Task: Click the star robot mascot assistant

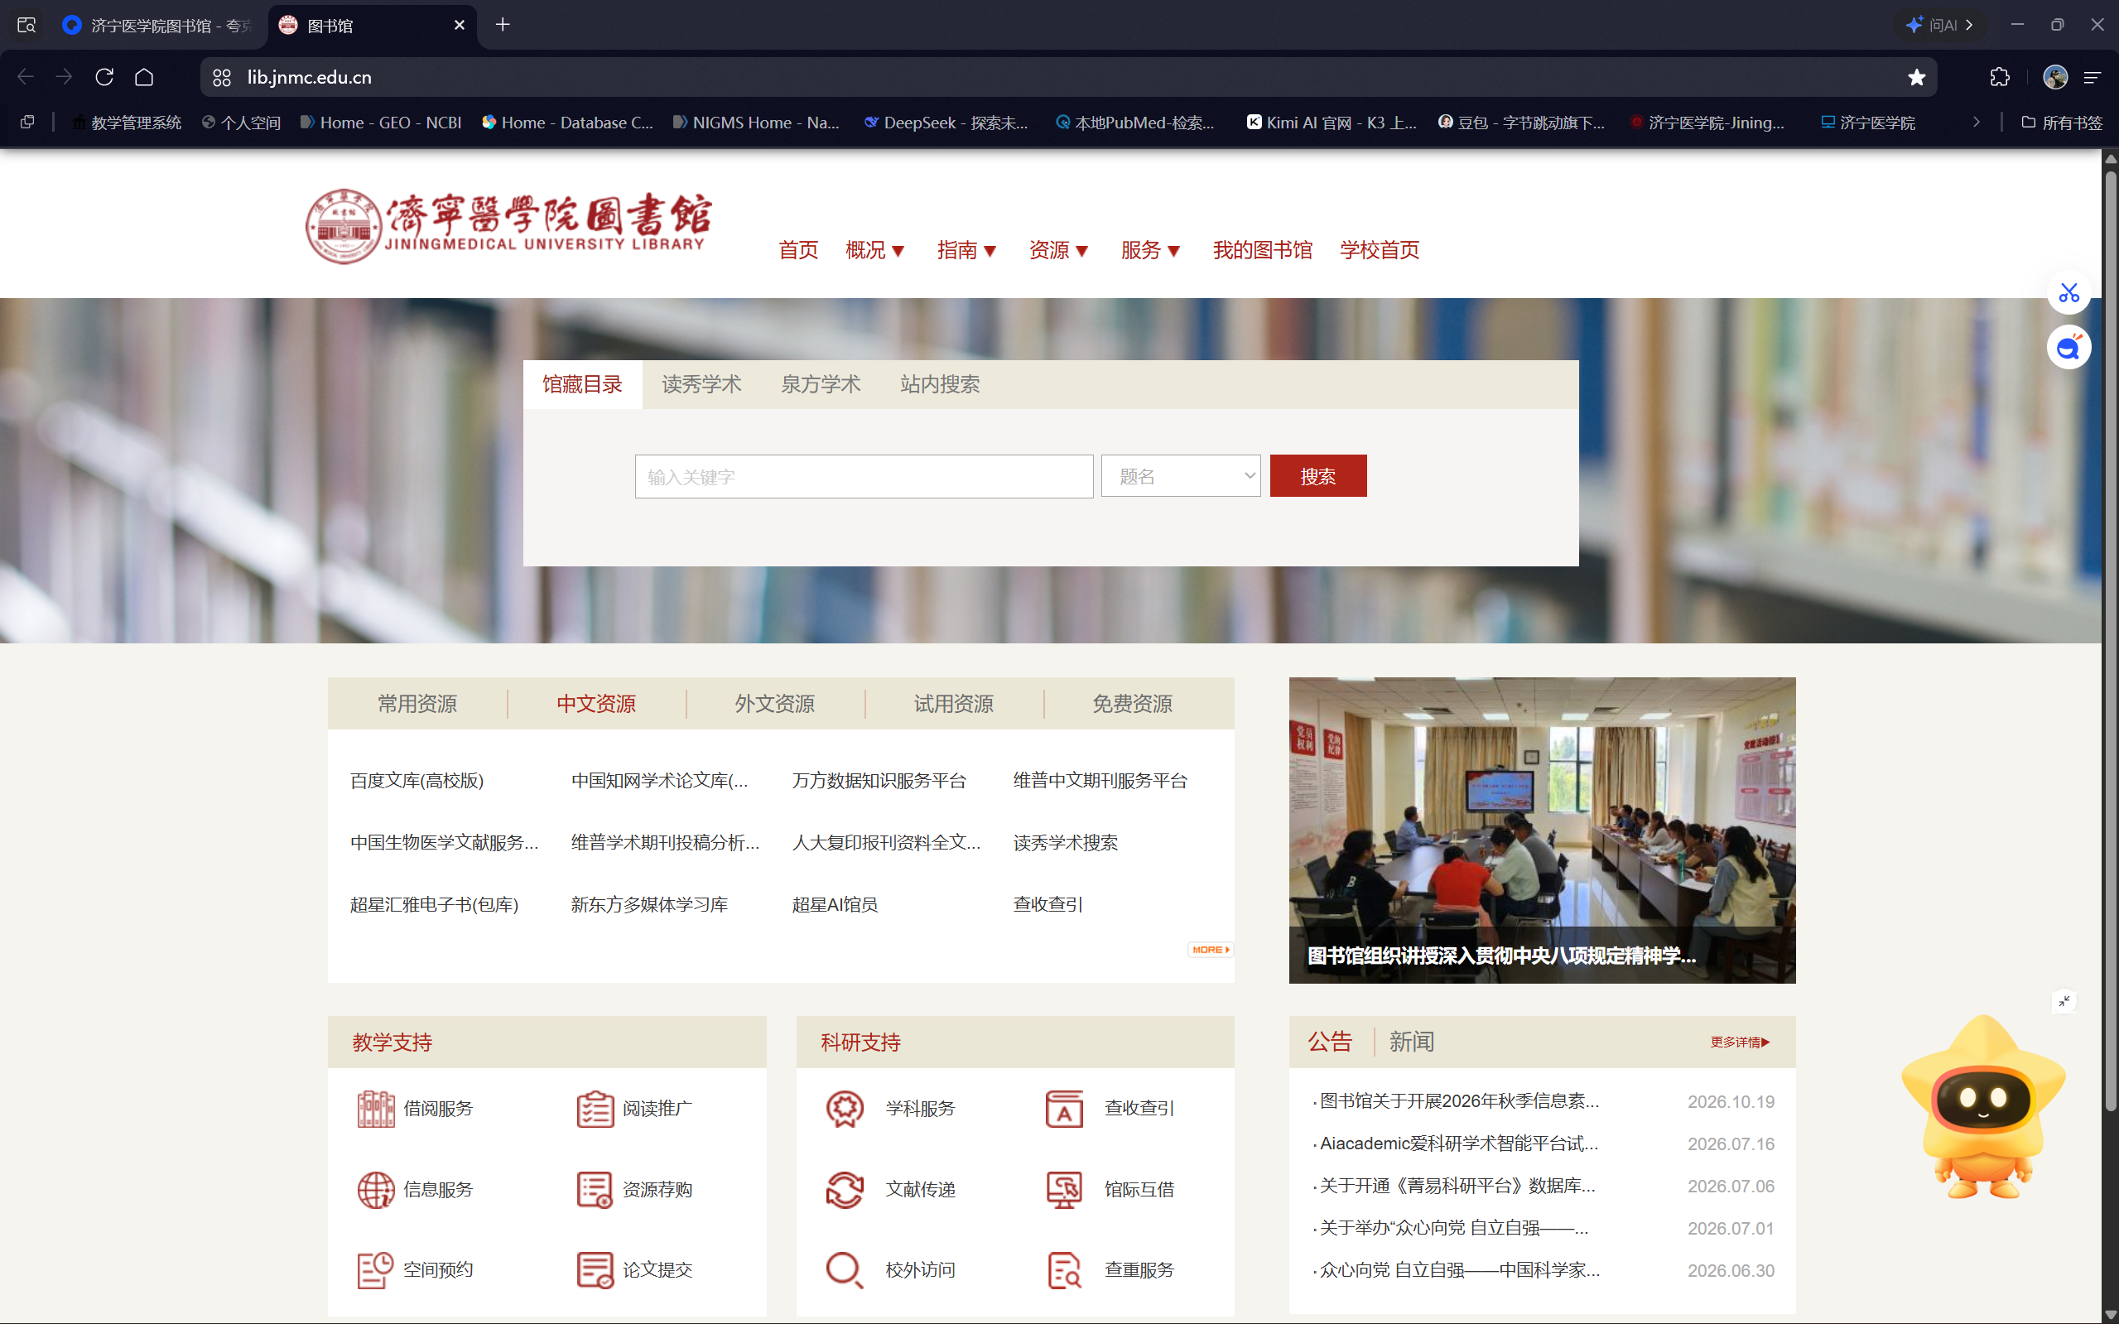Action: [x=1982, y=1109]
